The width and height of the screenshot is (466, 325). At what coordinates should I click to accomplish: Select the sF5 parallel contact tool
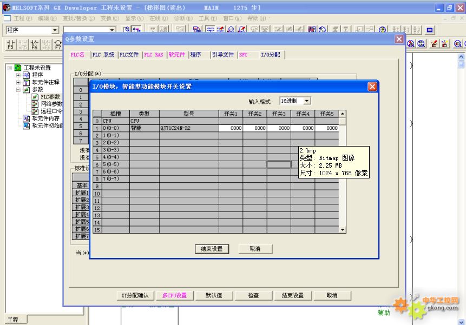point(23,44)
